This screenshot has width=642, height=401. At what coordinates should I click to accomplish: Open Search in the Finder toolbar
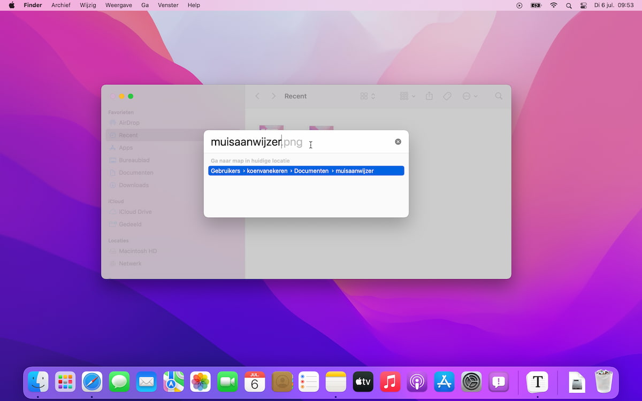(498, 96)
